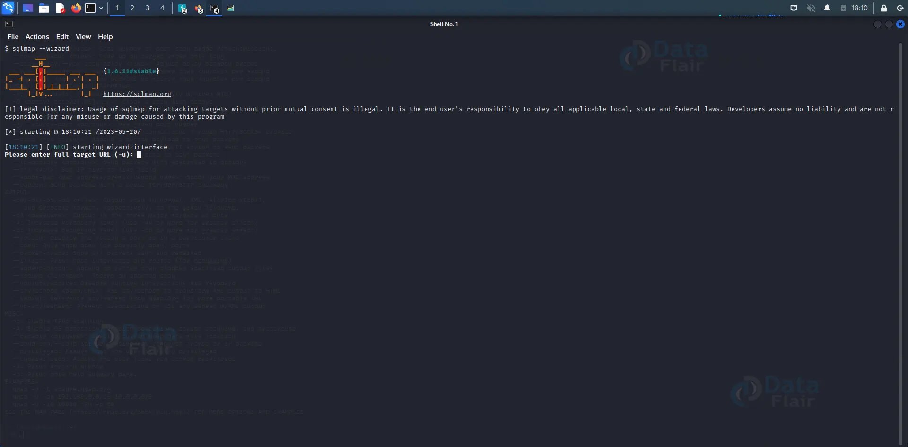908x447 pixels.
Task: Open the https://sqlmap.org link
Action: coord(137,94)
